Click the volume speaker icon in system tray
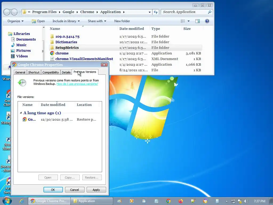The height and width of the screenshot is (205, 273). coord(246,201)
